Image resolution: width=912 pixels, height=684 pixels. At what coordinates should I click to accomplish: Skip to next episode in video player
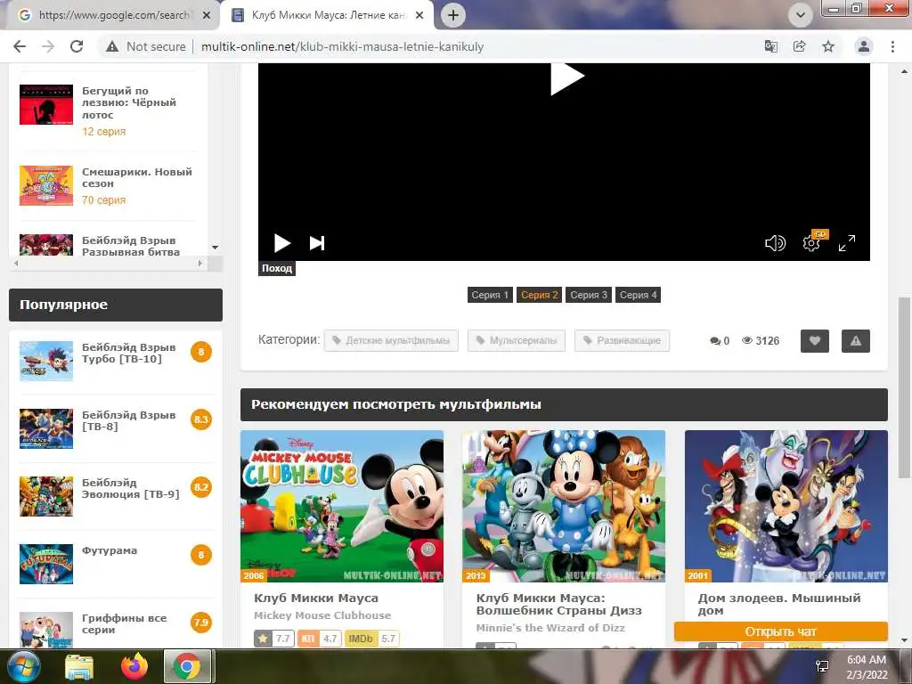(317, 243)
